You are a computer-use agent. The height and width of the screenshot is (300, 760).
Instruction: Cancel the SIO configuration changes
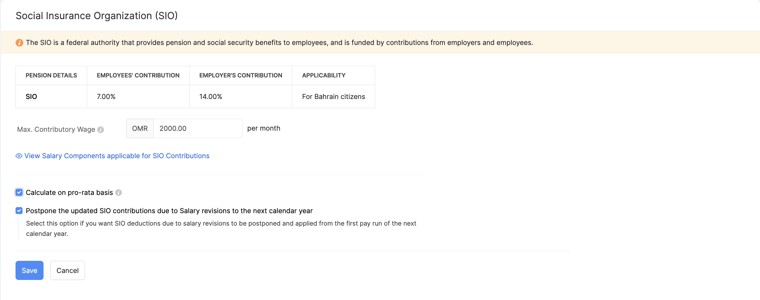(67, 270)
